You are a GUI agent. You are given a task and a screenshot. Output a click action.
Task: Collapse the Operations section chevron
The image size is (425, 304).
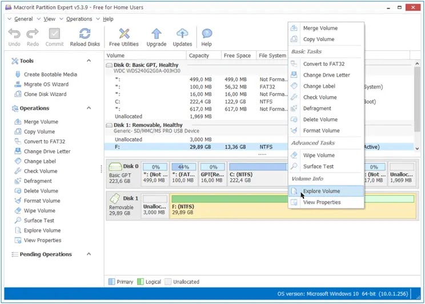(89, 108)
